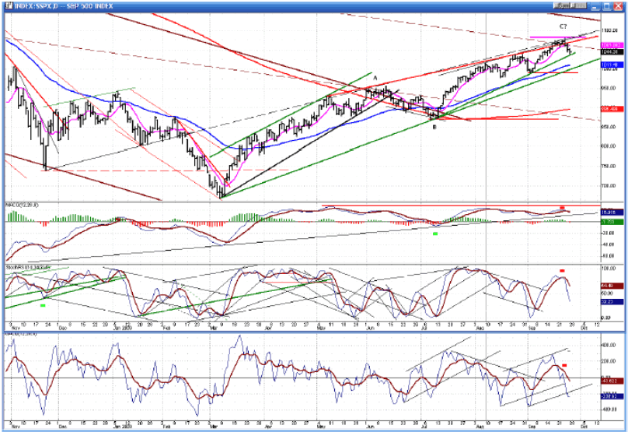Click the red value tag in bottom oscillator panel
Image resolution: width=628 pixels, height=432 pixels.
(612, 381)
